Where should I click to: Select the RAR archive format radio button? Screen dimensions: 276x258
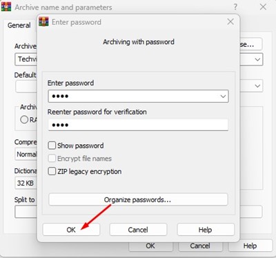24,119
